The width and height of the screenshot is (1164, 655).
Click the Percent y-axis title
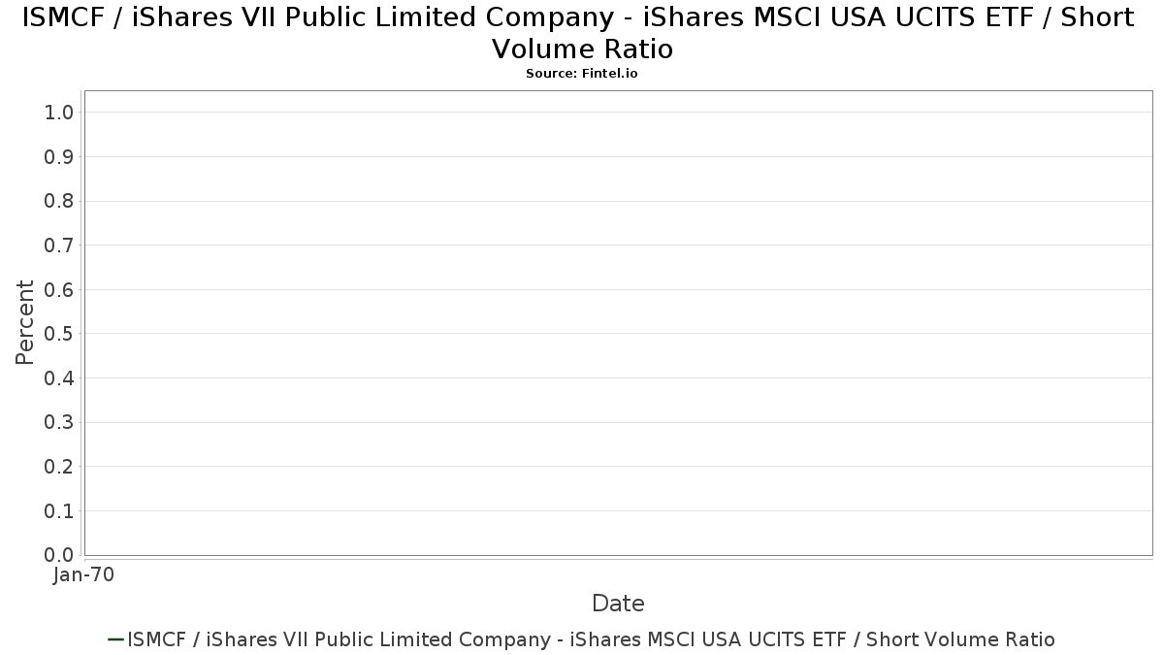25,322
